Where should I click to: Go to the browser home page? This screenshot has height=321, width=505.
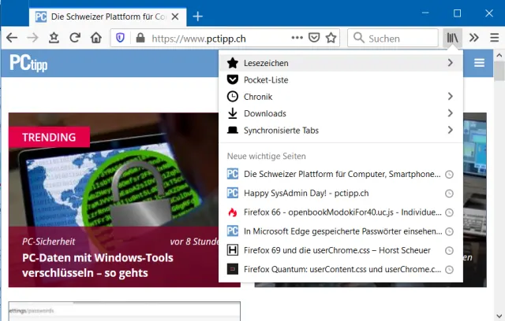[95, 38]
